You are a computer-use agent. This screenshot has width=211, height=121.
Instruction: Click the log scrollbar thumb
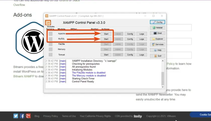[163, 78]
